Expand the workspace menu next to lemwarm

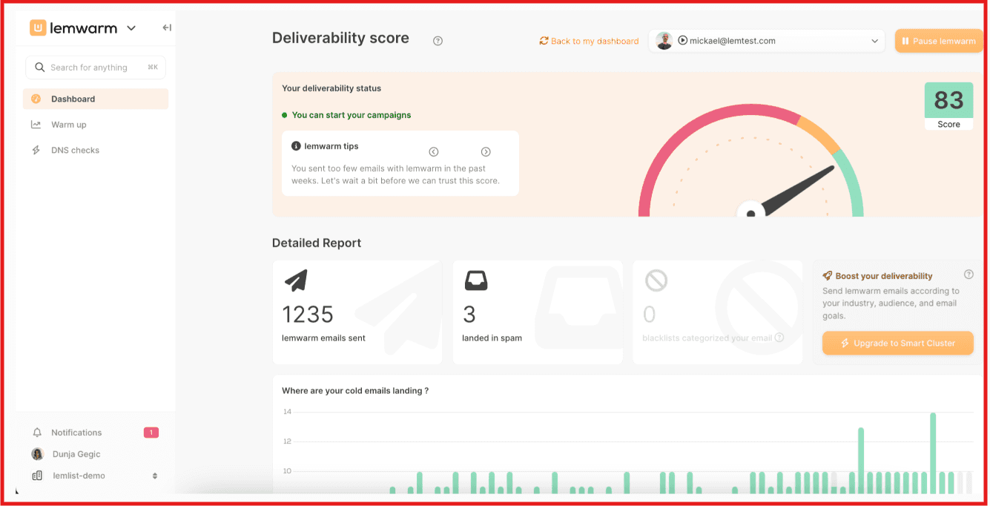pos(131,27)
